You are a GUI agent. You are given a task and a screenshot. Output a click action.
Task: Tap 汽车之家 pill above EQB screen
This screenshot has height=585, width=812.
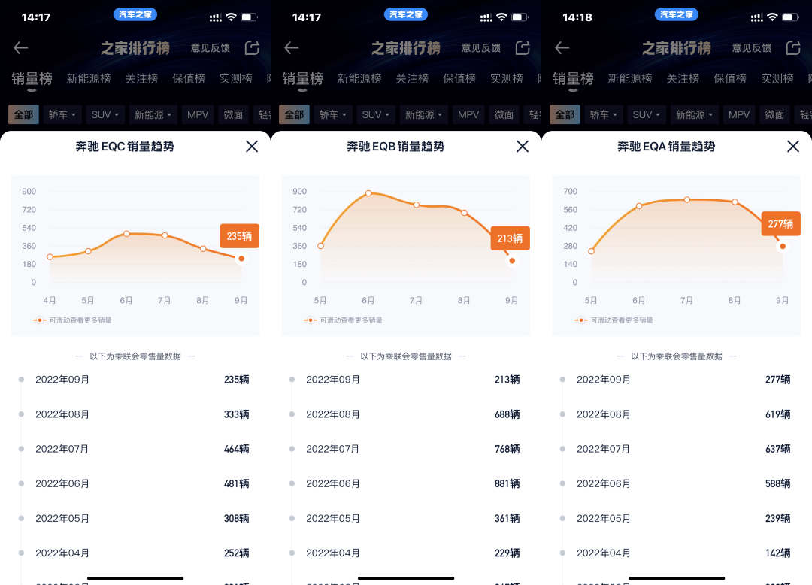click(406, 14)
